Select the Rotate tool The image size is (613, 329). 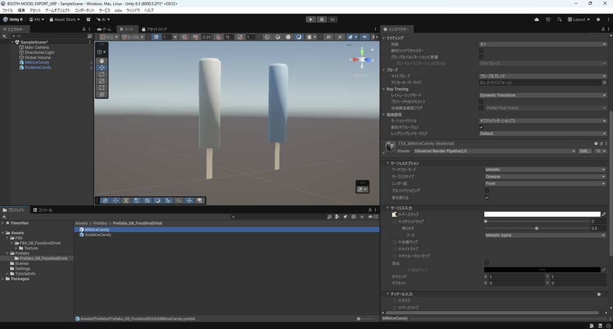102,74
